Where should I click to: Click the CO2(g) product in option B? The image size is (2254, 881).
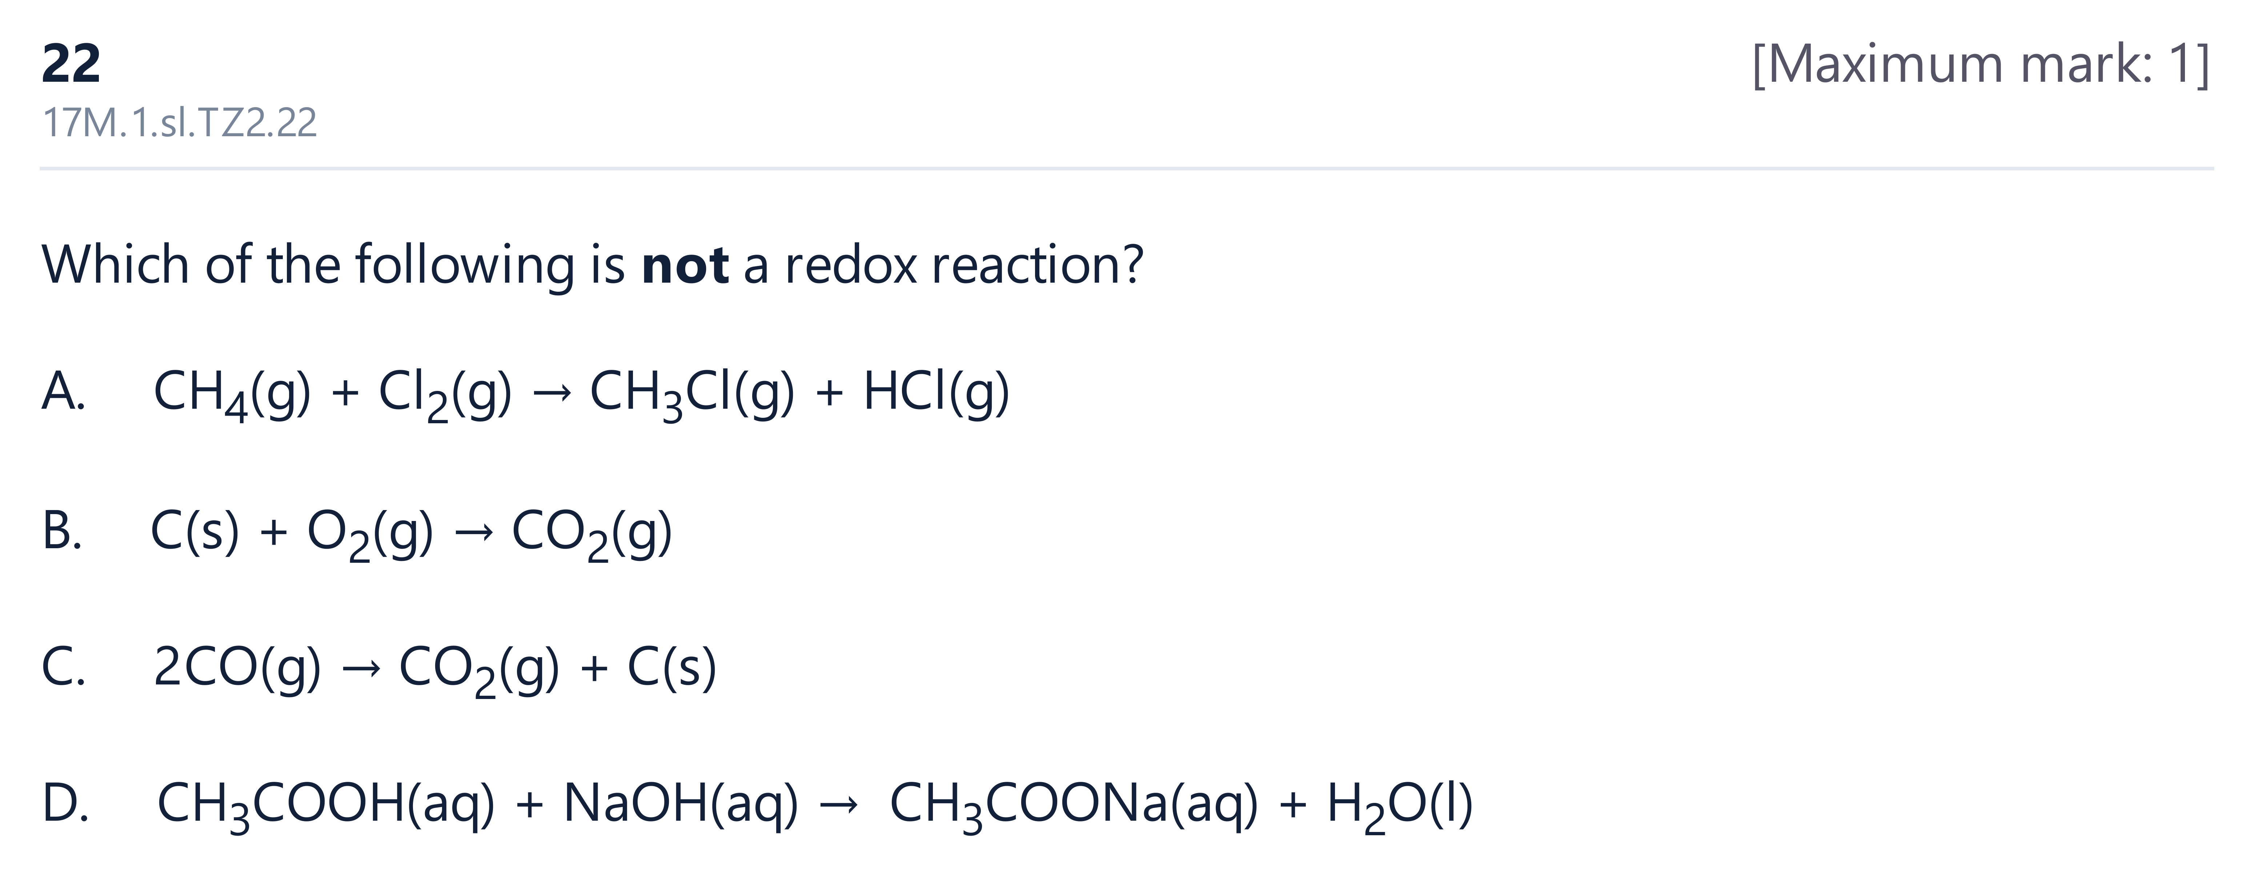(592, 532)
